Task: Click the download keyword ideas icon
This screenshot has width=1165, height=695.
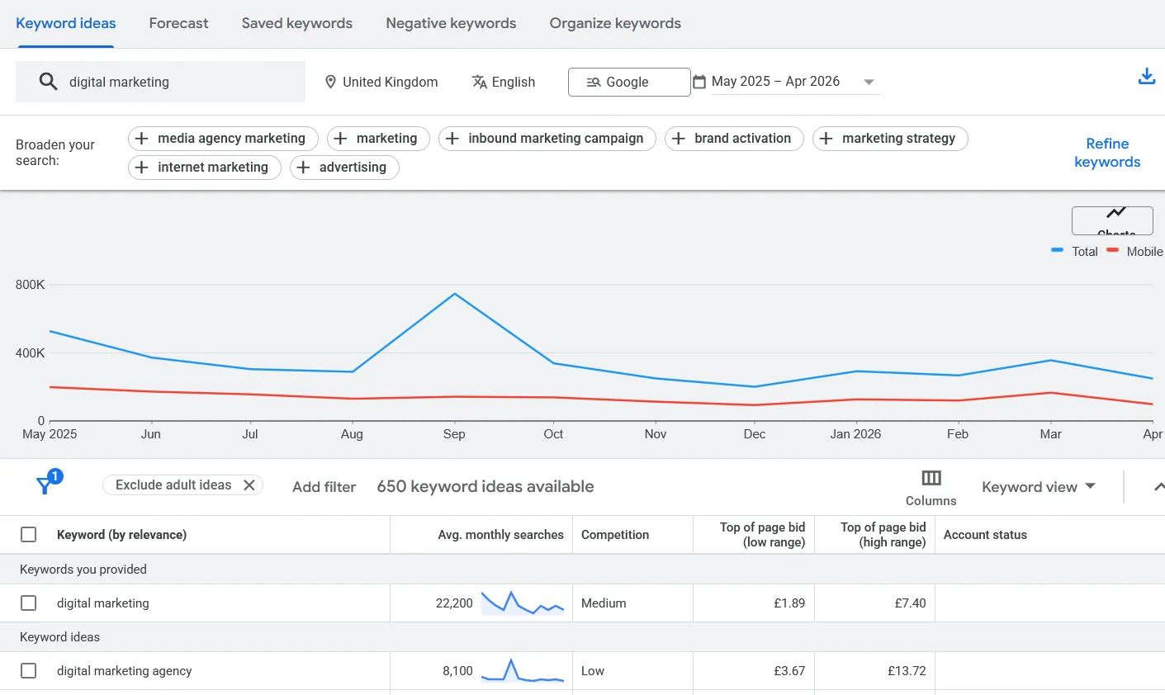Action: coord(1147,78)
